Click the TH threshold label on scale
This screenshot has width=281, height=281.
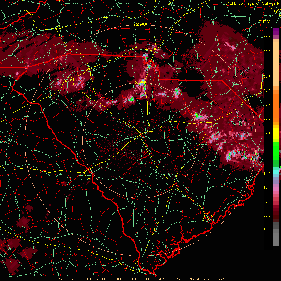pyautogui.click(x=268, y=243)
